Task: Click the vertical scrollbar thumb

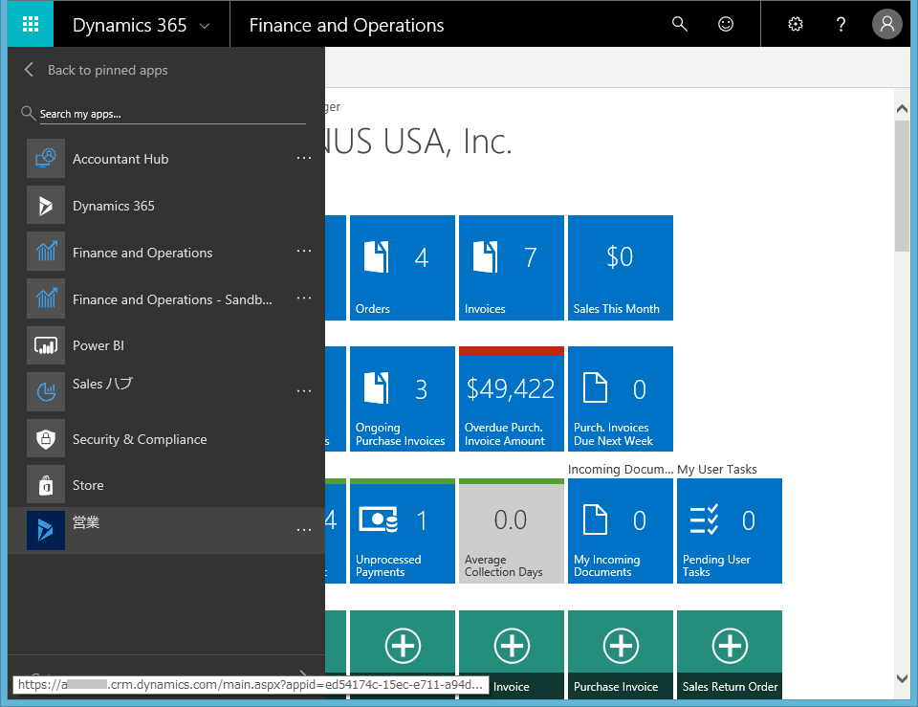Action: (x=902, y=186)
